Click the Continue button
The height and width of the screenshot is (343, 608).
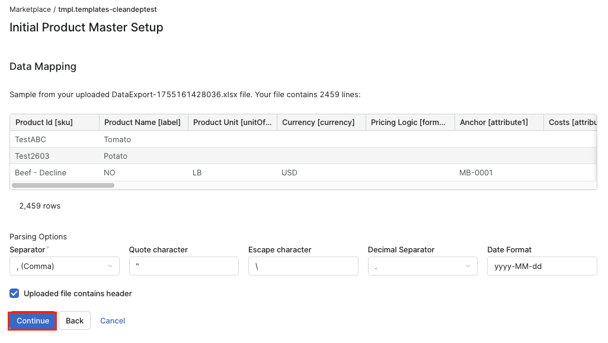coord(32,320)
